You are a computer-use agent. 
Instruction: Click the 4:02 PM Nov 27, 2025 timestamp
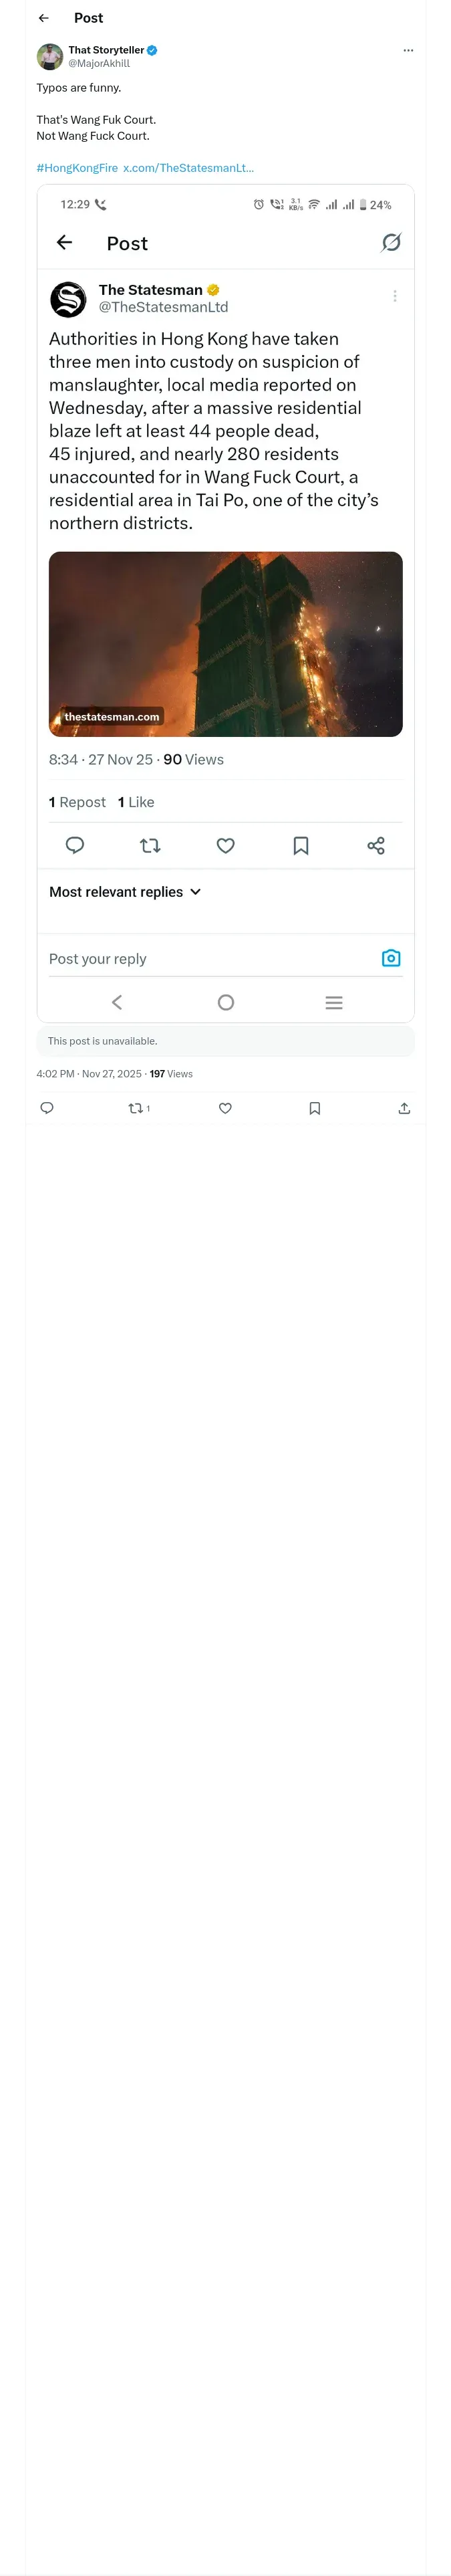coord(89,1074)
